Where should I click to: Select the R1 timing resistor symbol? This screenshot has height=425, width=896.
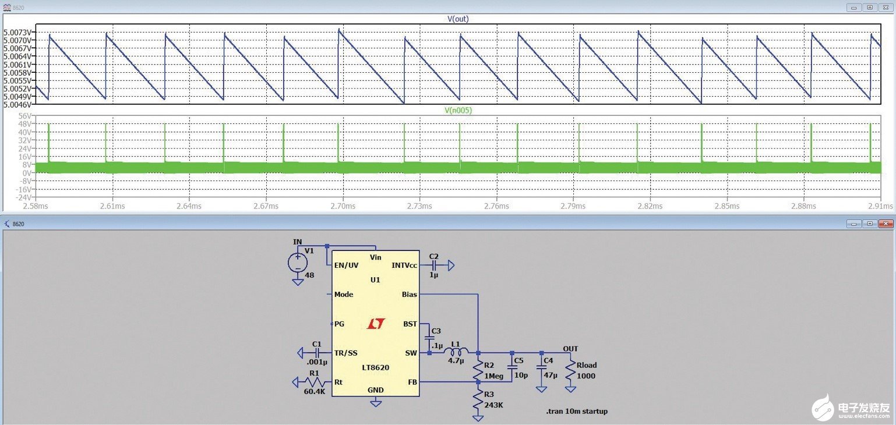coord(315,382)
